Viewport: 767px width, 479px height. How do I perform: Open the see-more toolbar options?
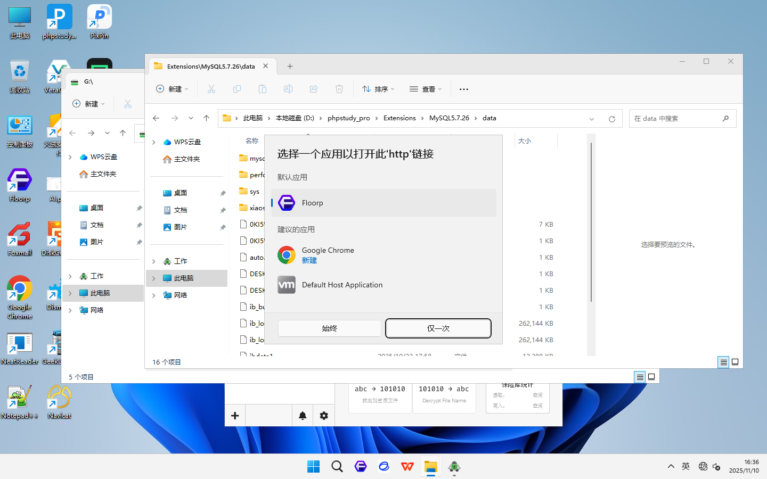pyautogui.click(x=464, y=89)
